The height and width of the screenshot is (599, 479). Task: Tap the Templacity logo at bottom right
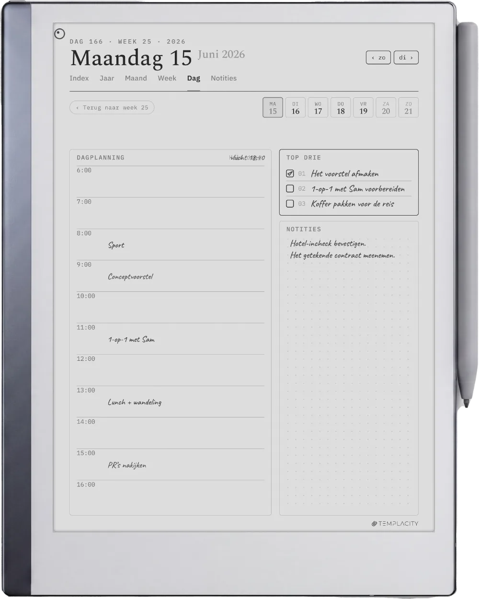pos(395,523)
